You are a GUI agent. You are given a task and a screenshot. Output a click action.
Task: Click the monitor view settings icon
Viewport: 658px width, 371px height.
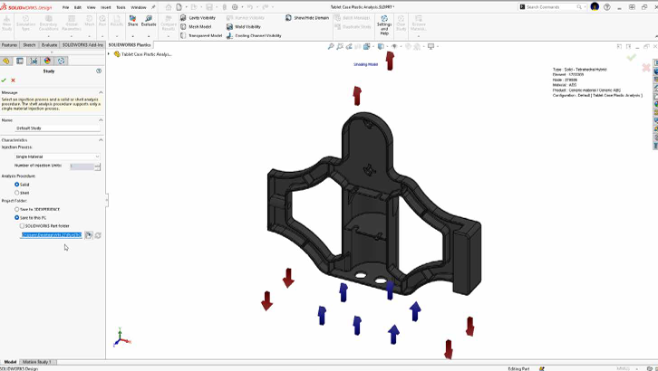pos(431,46)
